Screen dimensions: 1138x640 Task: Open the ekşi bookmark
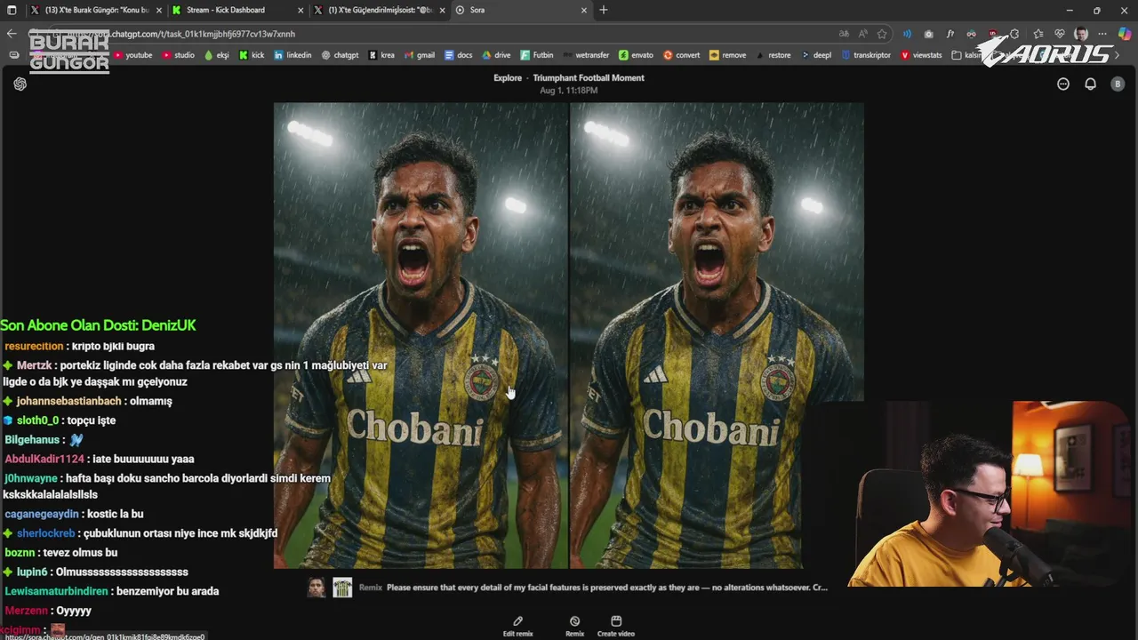pos(216,55)
